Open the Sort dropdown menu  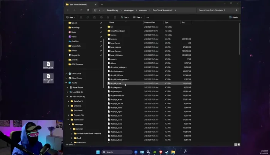(125, 17)
